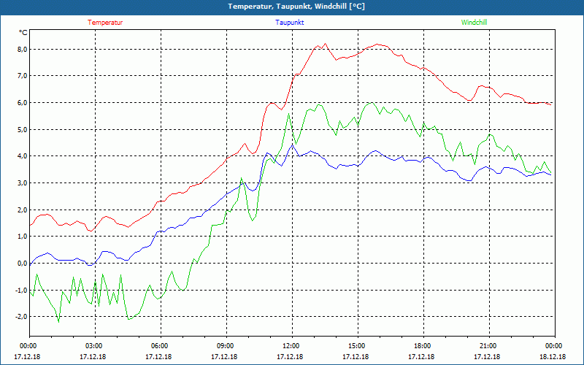This screenshot has width=584, height=365.
Task: Click the 4,0 y-axis value
Action: click(x=22, y=156)
